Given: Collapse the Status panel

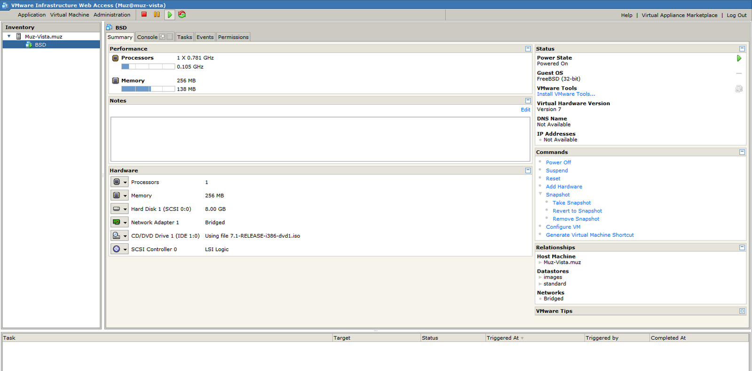Looking at the screenshot, I should click(x=742, y=49).
